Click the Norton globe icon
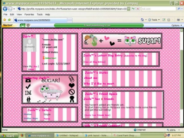 pyautogui.click(x=28, y=25)
